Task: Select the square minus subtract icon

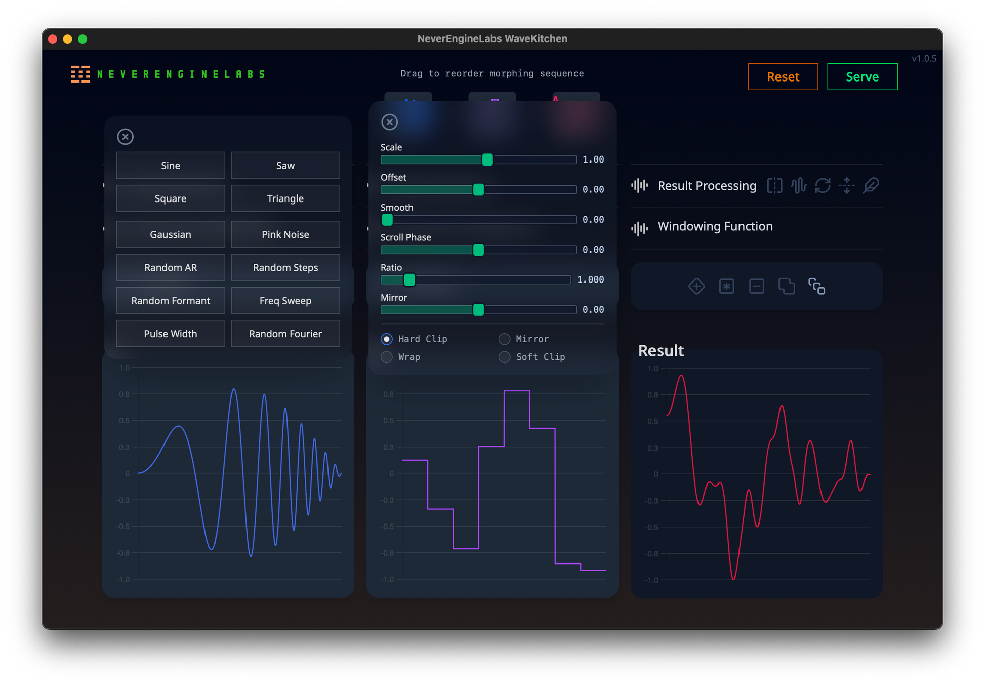Action: click(756, 287)
